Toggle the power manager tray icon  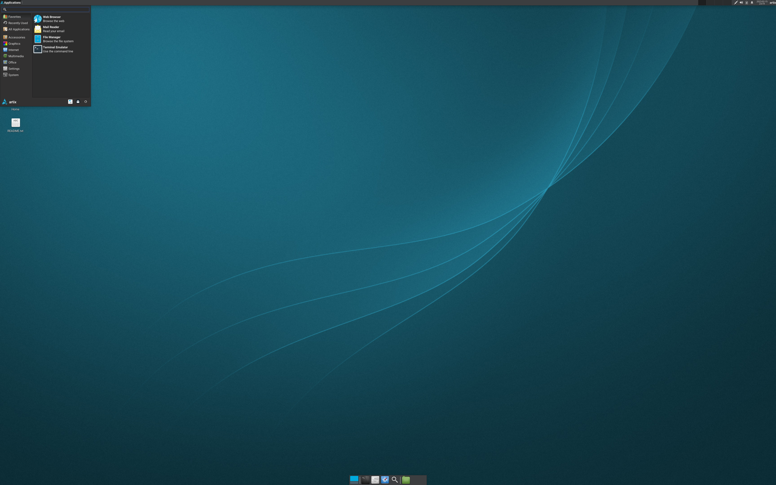point(746,2)
